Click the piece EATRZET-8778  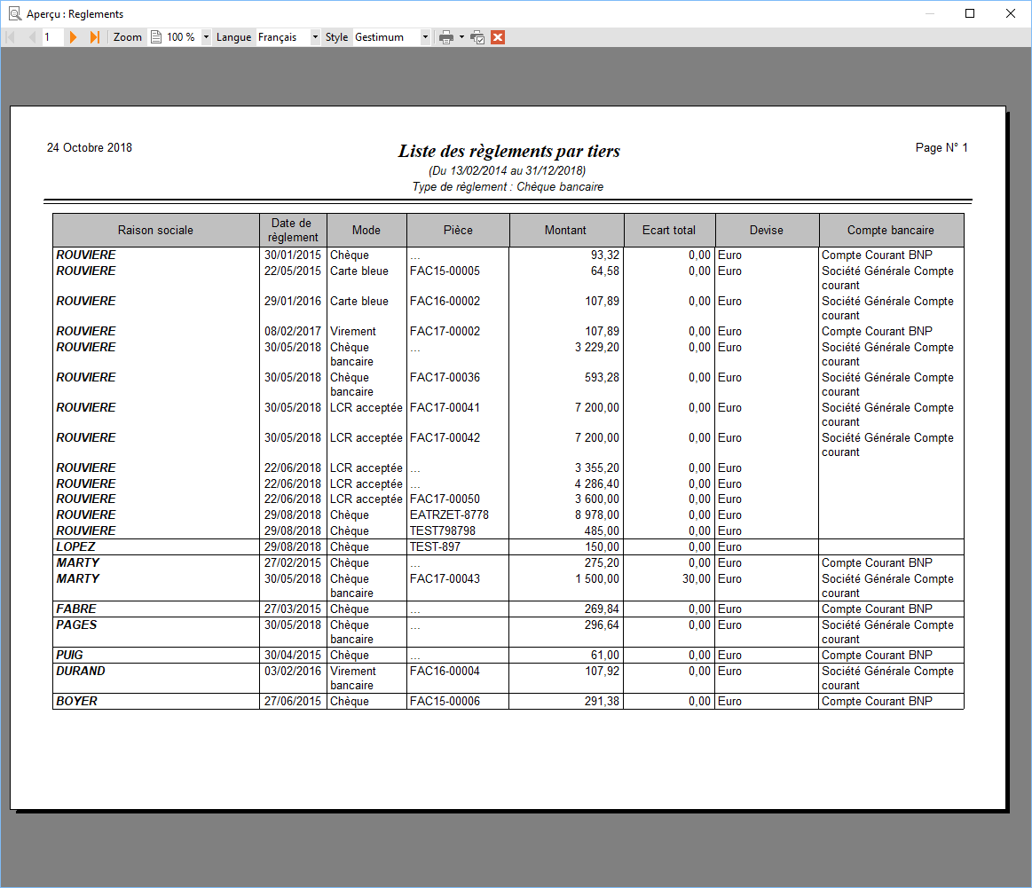(450, 515)
